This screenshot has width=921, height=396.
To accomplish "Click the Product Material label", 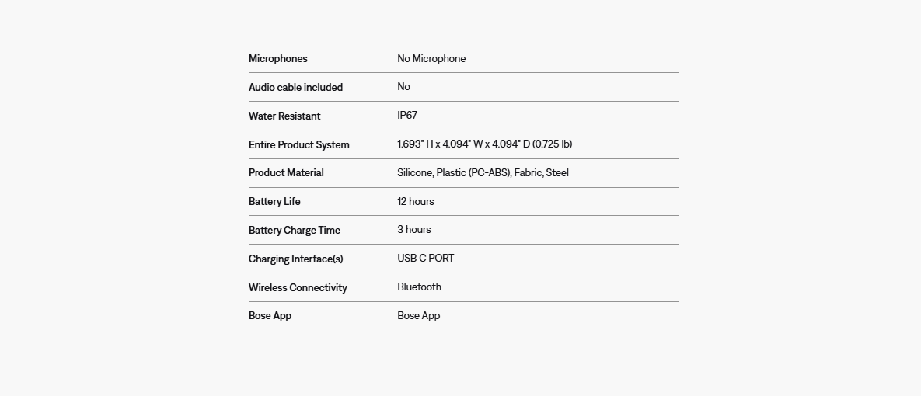I will tap(286, 173).
